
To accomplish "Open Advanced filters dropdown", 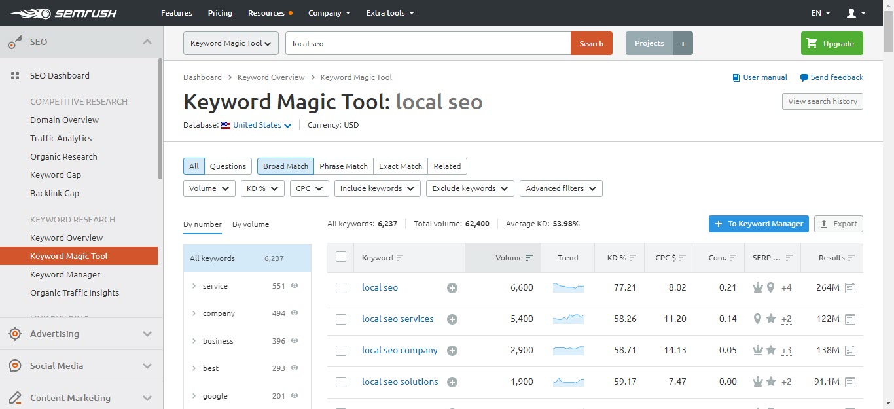I will pyautogui.click(x=561, y=188).
